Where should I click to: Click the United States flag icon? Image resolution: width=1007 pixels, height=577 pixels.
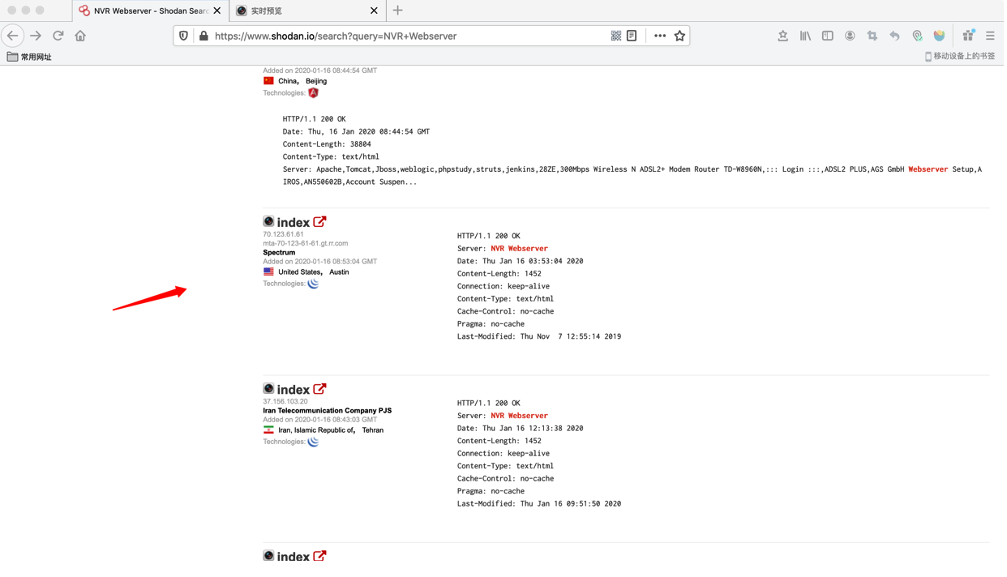pos(268,272)
